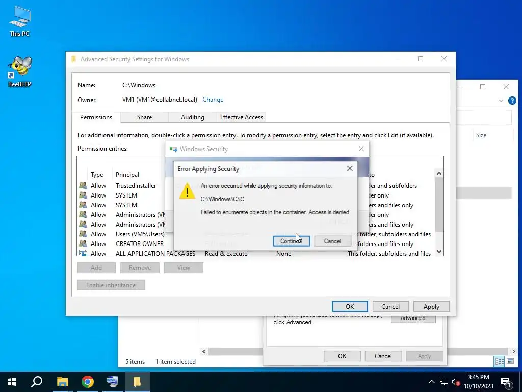Click Cancel in the error dialog
This screenshot has width=522, height=392.
(332, 241)
